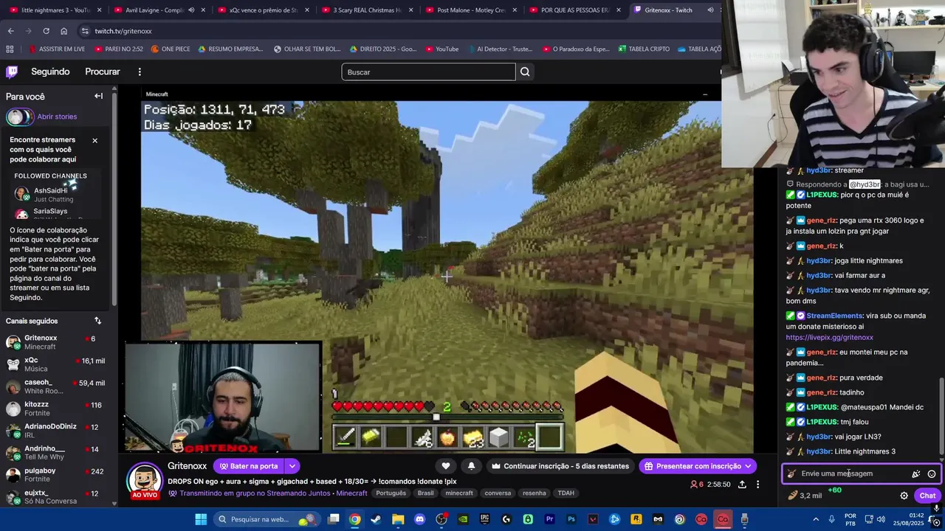945x531 pixels.
Task: Mute audio on the Gritenoxx - Twitch tab
Action: click(x=710, y=10)
